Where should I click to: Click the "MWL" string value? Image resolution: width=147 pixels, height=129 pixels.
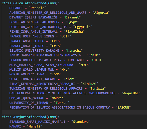[x=64, y=70]
